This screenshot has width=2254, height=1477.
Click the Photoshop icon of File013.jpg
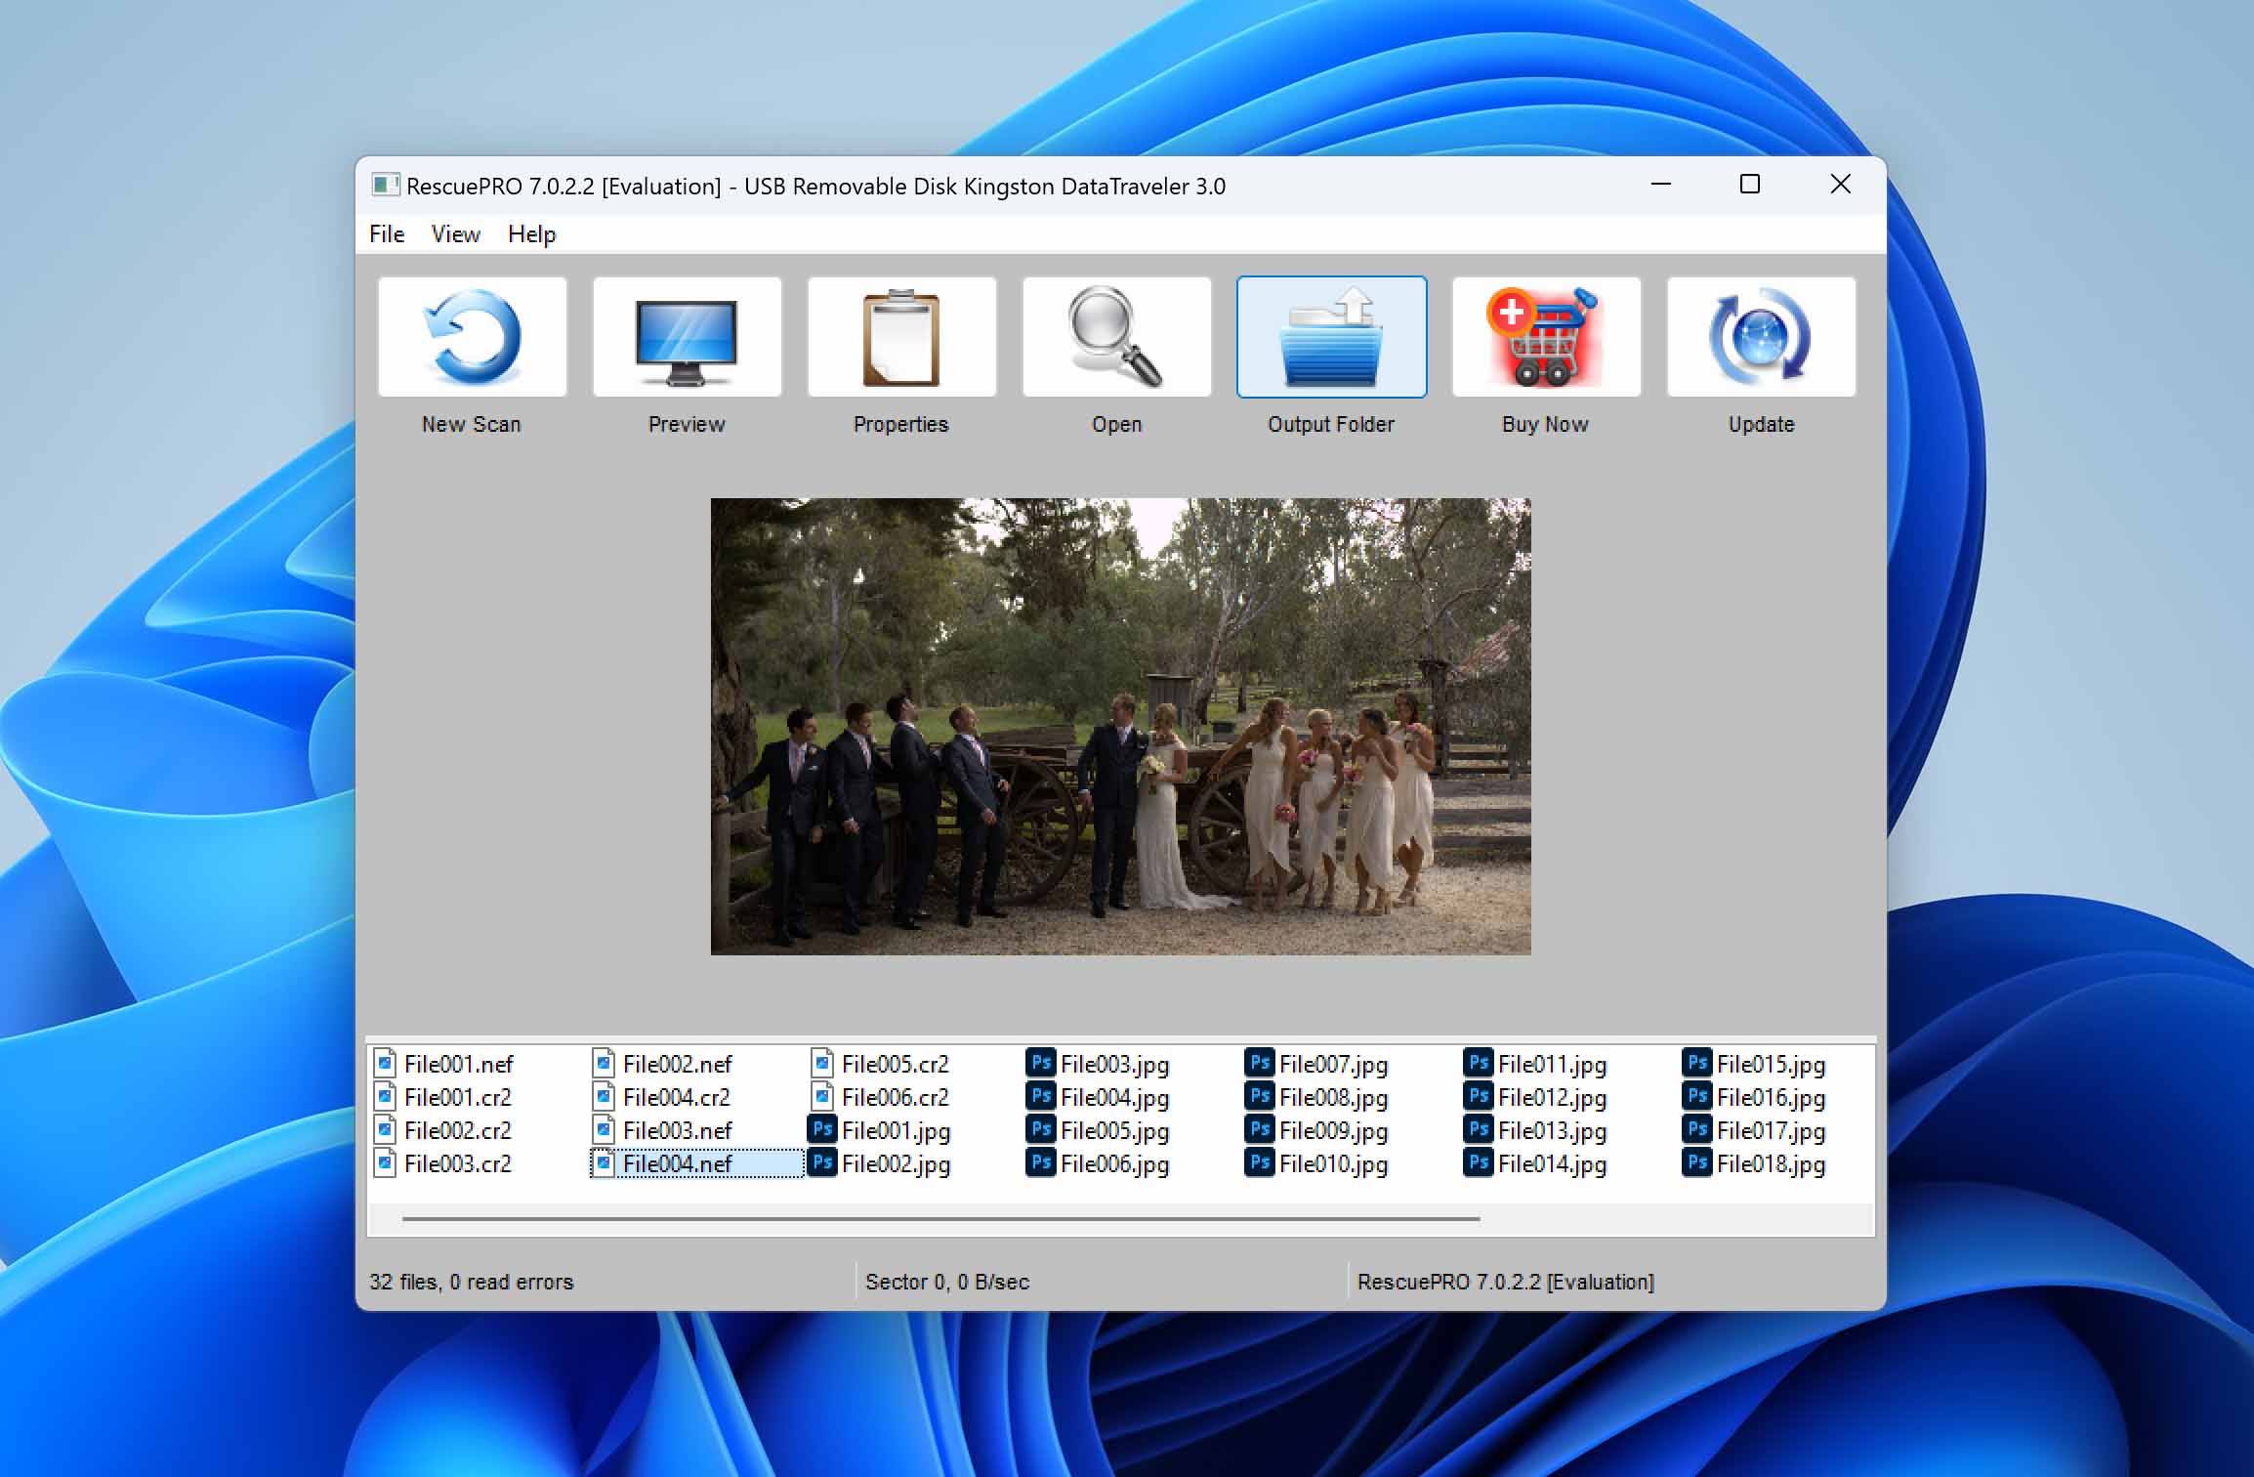point(1479,1129)
